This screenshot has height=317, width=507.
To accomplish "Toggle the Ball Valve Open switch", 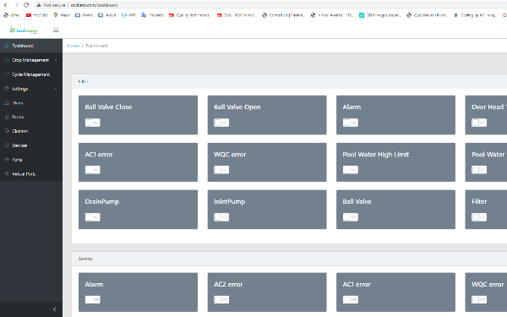I will 221,123.
